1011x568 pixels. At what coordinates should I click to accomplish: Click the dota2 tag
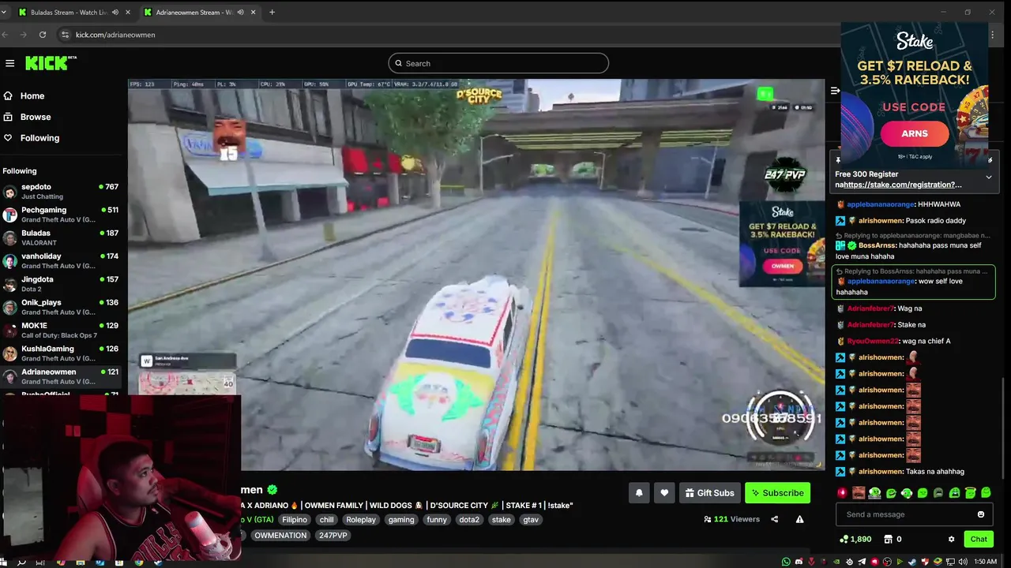point(469,520)
